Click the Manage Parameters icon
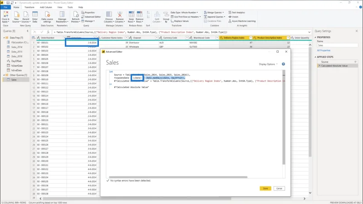The width and height of the screenshot is (363, 204). (62, 17)
